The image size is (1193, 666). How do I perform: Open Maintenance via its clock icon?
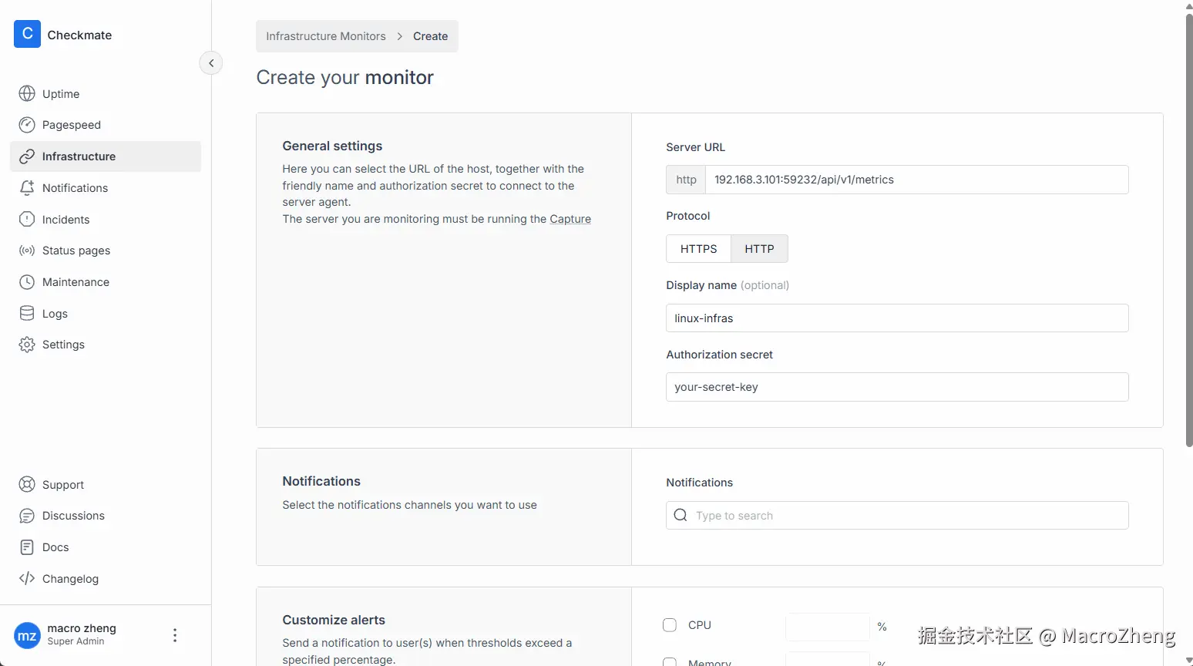click(27, 282)
